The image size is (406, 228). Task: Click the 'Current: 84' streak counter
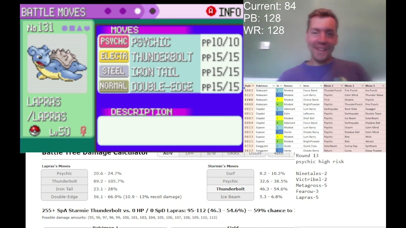(x=270, y=6)
